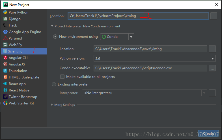The height and width of the screenshot is (140, 222).
Task: Click the Python version 3.6 value
Action: 98,59
